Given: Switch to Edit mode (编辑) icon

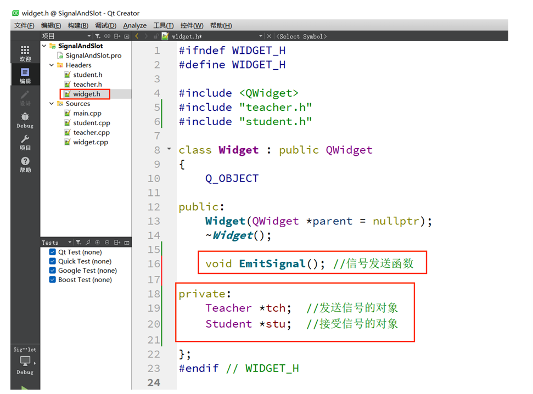Looking at the screenshot, I should pyautogui.click(x=24, y=75).
